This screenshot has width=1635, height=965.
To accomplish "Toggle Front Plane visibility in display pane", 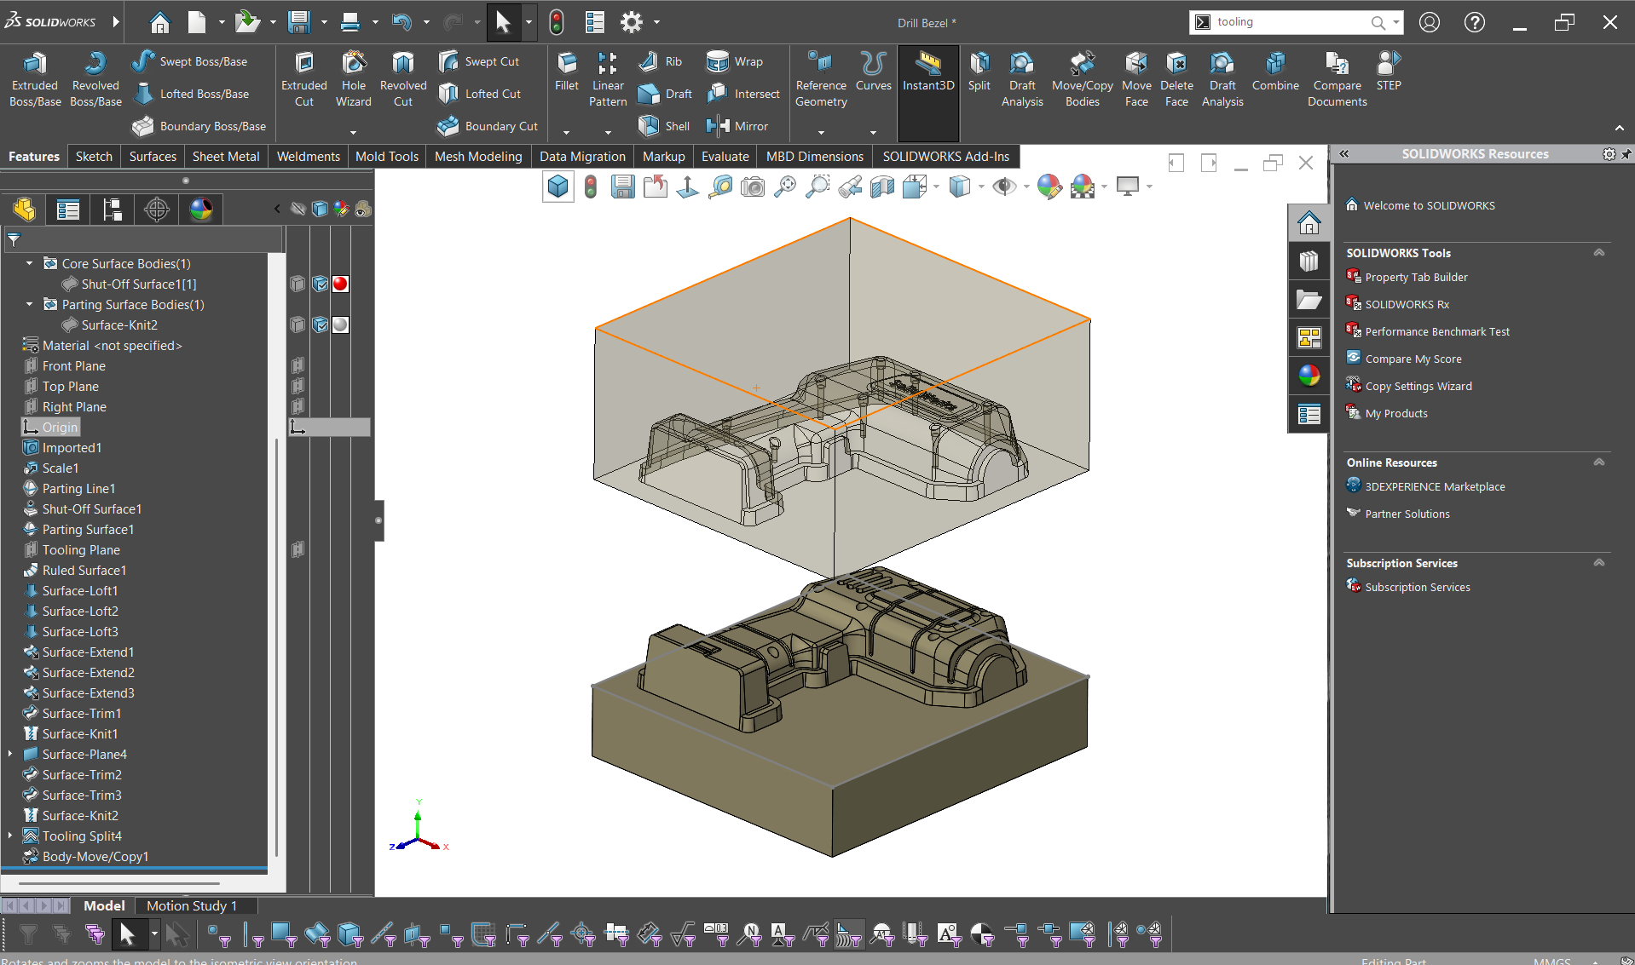I will point(298,365).
